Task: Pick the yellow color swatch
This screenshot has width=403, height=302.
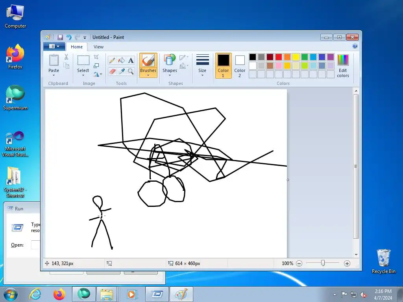Action: 296,57
